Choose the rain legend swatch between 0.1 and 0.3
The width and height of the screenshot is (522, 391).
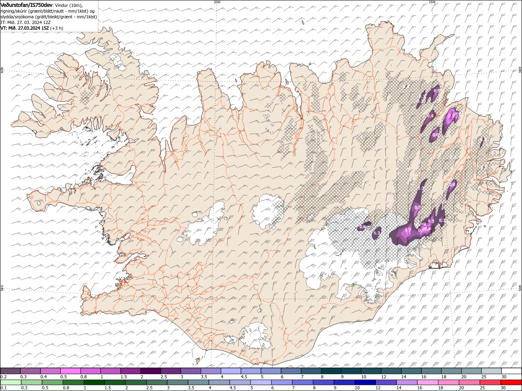(11, 382)
